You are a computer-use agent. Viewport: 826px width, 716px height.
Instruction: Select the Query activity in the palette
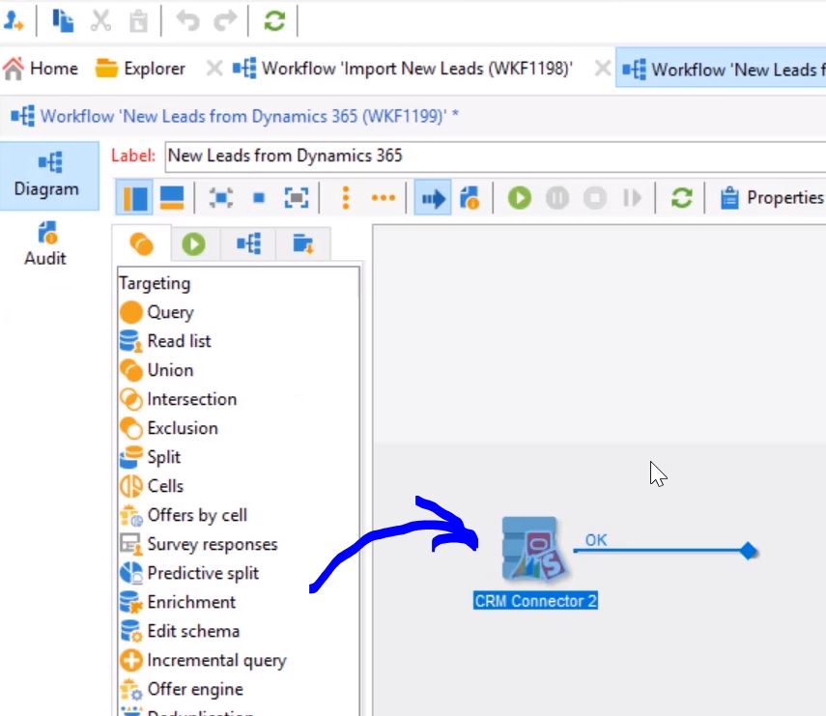[169, 312]
